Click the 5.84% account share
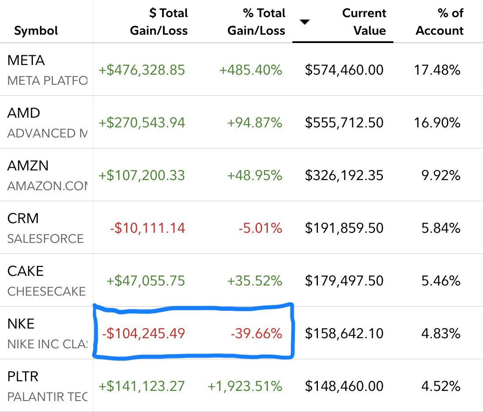Viewport: 483px width, 412px height. click(x=441, y=228)
